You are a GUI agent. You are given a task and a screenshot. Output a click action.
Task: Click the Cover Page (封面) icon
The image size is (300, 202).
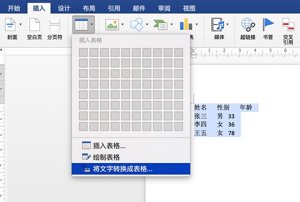pyautogui.click(x=10, y=24)
